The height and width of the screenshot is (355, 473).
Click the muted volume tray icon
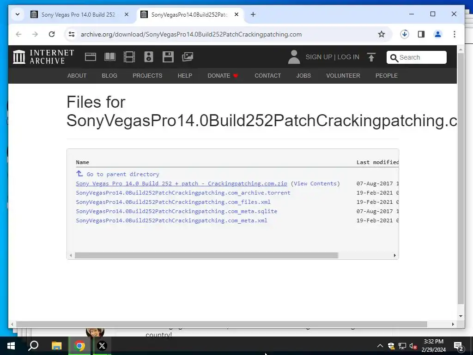[x=413, y=346]
